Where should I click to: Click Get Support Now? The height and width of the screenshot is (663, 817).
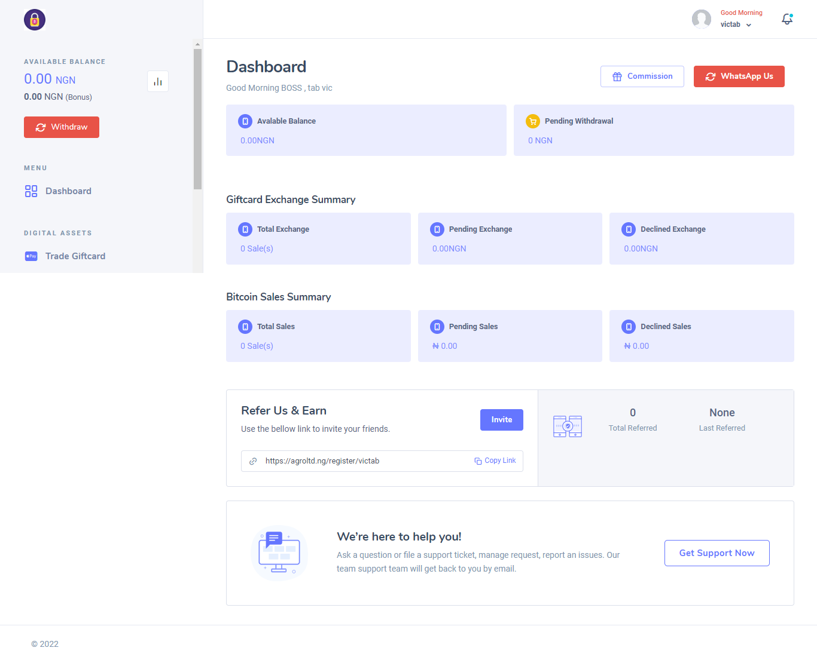pos(717,552)
